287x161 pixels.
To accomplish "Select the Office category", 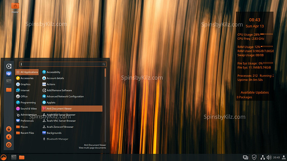I will (27, 96).
